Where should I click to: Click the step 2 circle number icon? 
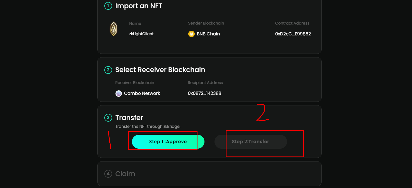click(108, 70)
